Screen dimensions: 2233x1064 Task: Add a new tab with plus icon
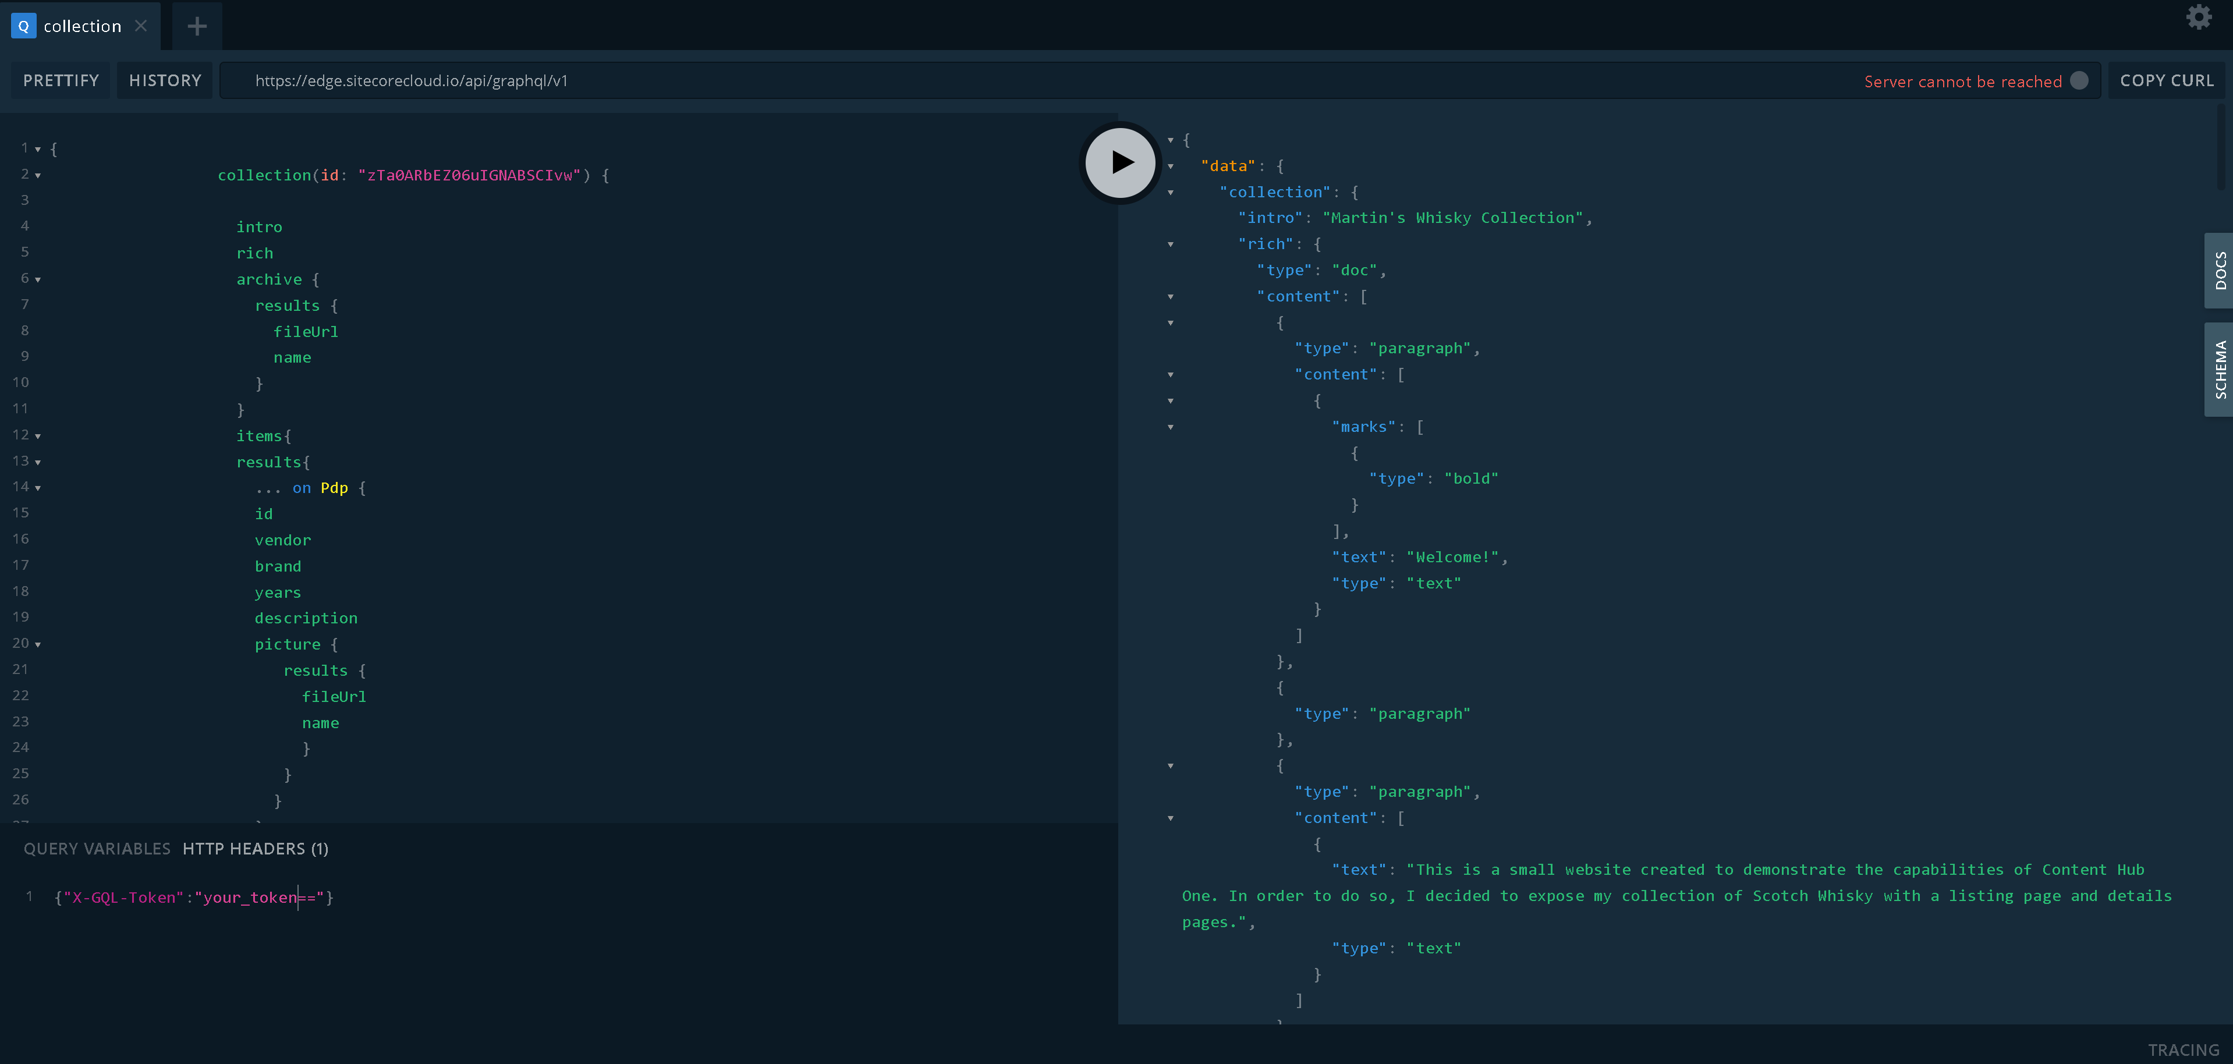(197, 26)
